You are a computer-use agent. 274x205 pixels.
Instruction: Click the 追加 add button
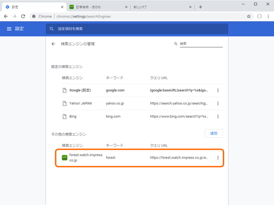pyautogui.click(x=214, y=133)
